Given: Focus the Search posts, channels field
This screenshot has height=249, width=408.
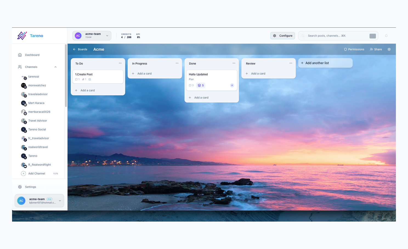Looking at the screenshot, I should pos(338,36).
